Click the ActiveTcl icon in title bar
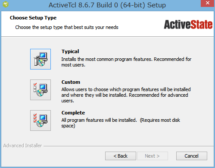The height and width of the screenshot is (168, 215). [6, 4]
